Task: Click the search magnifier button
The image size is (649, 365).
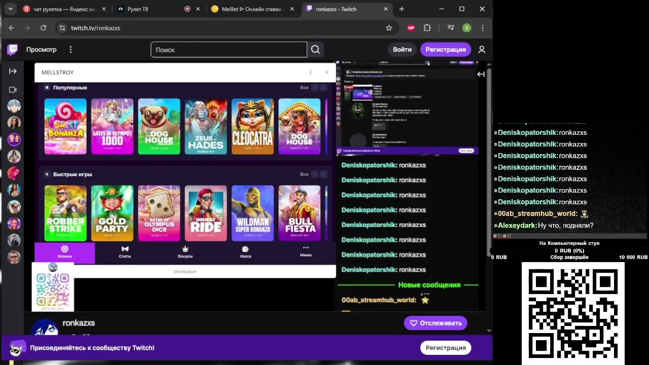Action: (315, 49)
